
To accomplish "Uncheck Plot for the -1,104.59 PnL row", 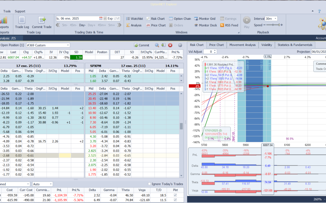I will click(175, 195).
